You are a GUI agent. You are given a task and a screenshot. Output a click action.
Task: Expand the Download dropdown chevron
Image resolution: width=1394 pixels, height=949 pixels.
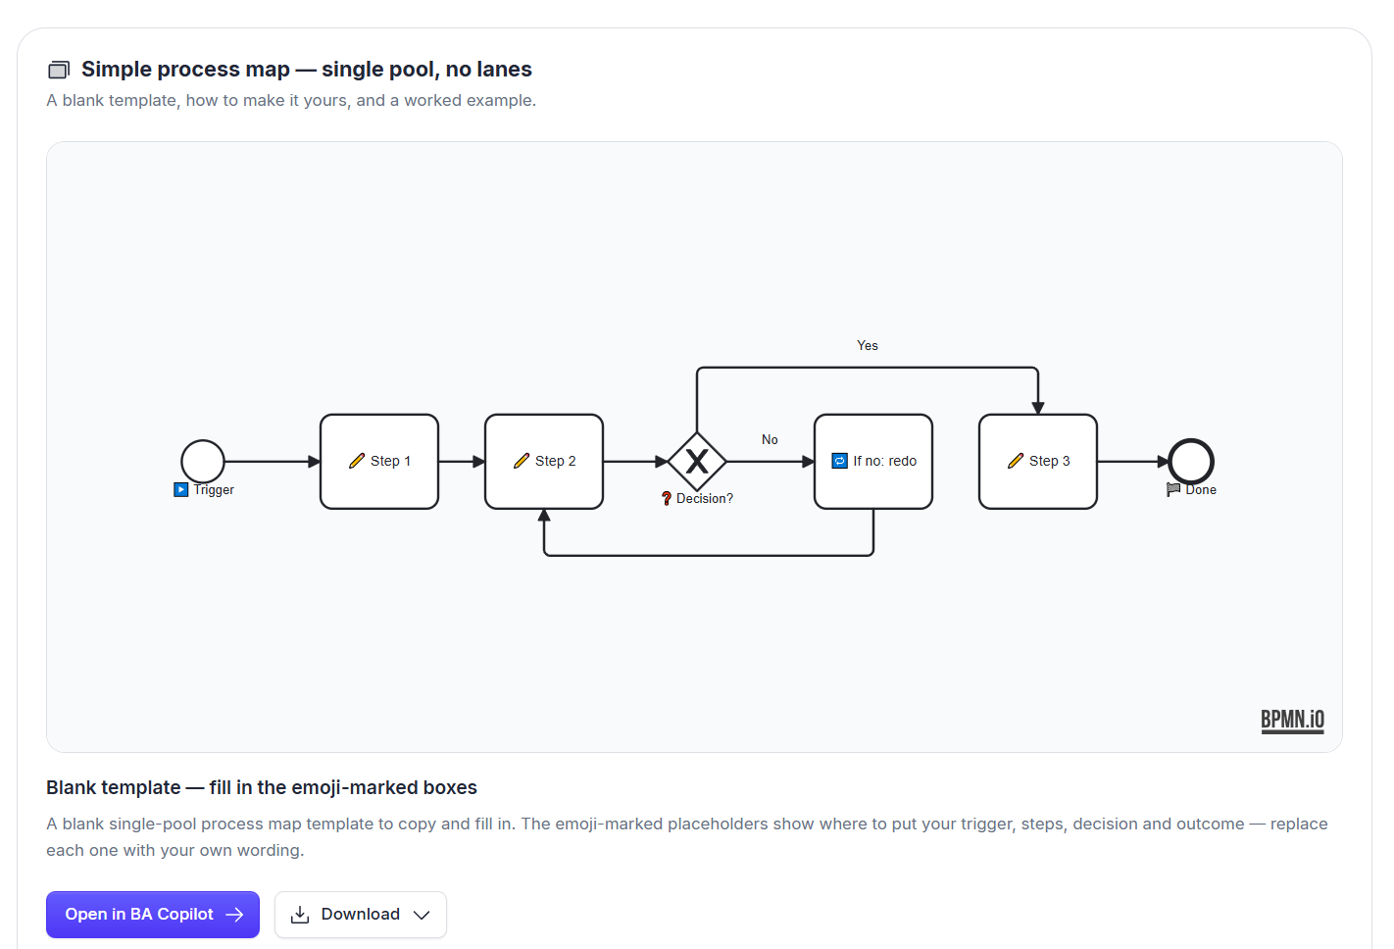coord(422,915)
